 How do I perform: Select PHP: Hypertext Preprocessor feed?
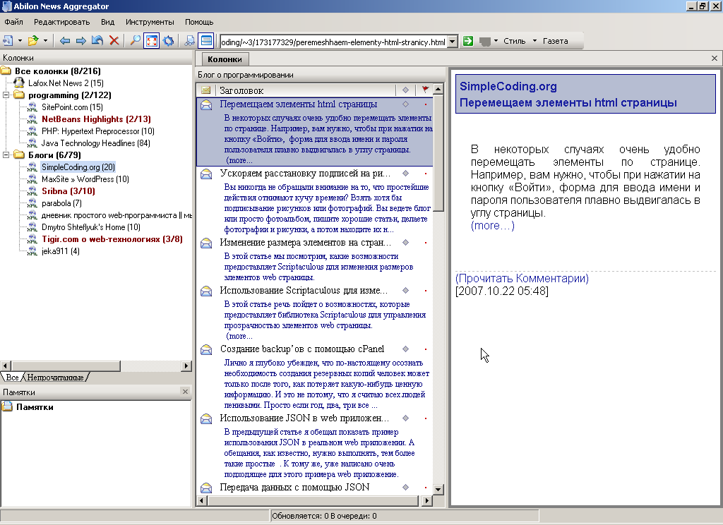pyautogui.click(x=97, y=131)
